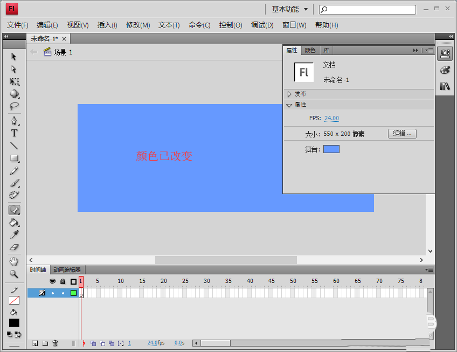457x352 pixels.
Task: Open the 修改(M) menu
Action: pyautogui.click(x=138, y=25)
